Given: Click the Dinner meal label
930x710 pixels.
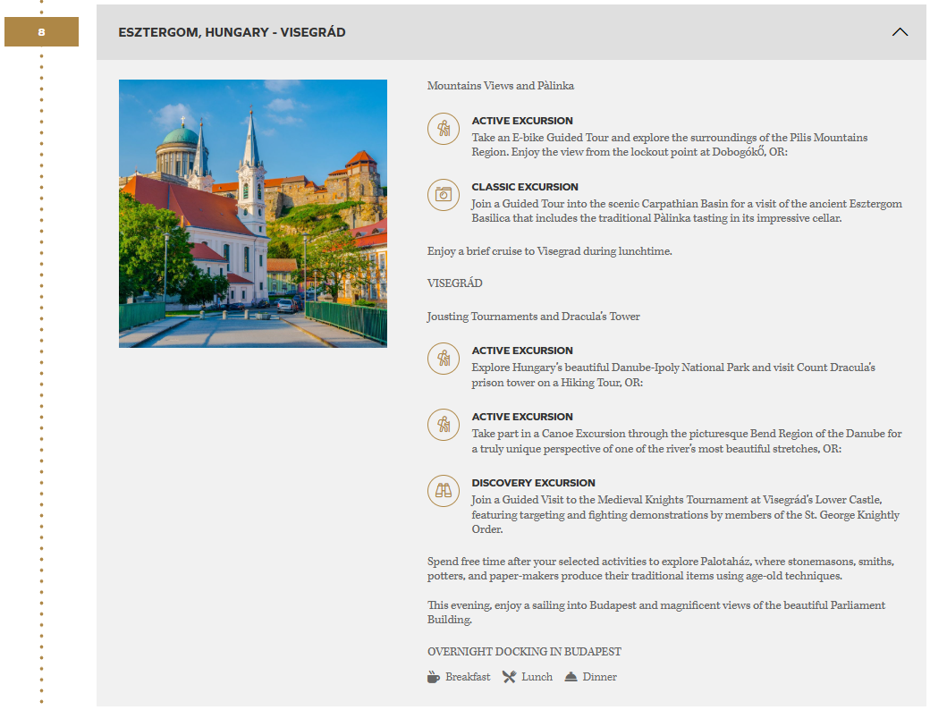Looking at the screenshot, I should [x=599, y=677].
